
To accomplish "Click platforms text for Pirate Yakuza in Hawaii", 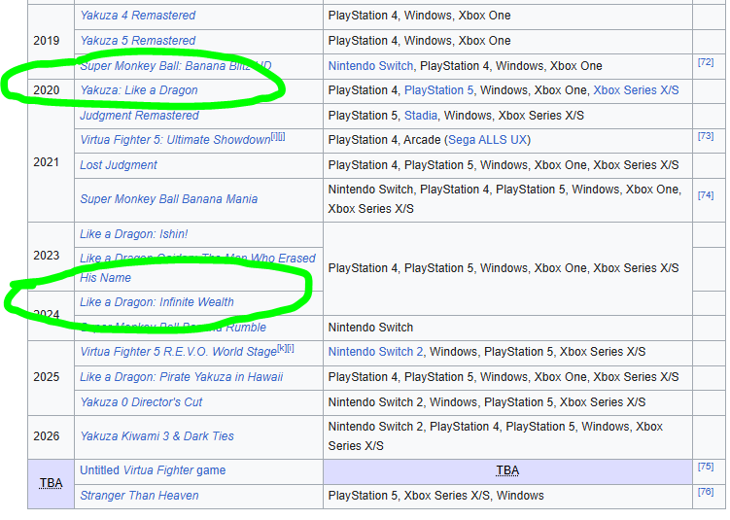I will coord(504,377).
